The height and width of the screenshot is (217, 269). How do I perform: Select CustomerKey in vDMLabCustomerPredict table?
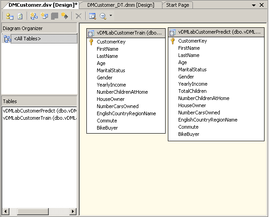point(192,41)
